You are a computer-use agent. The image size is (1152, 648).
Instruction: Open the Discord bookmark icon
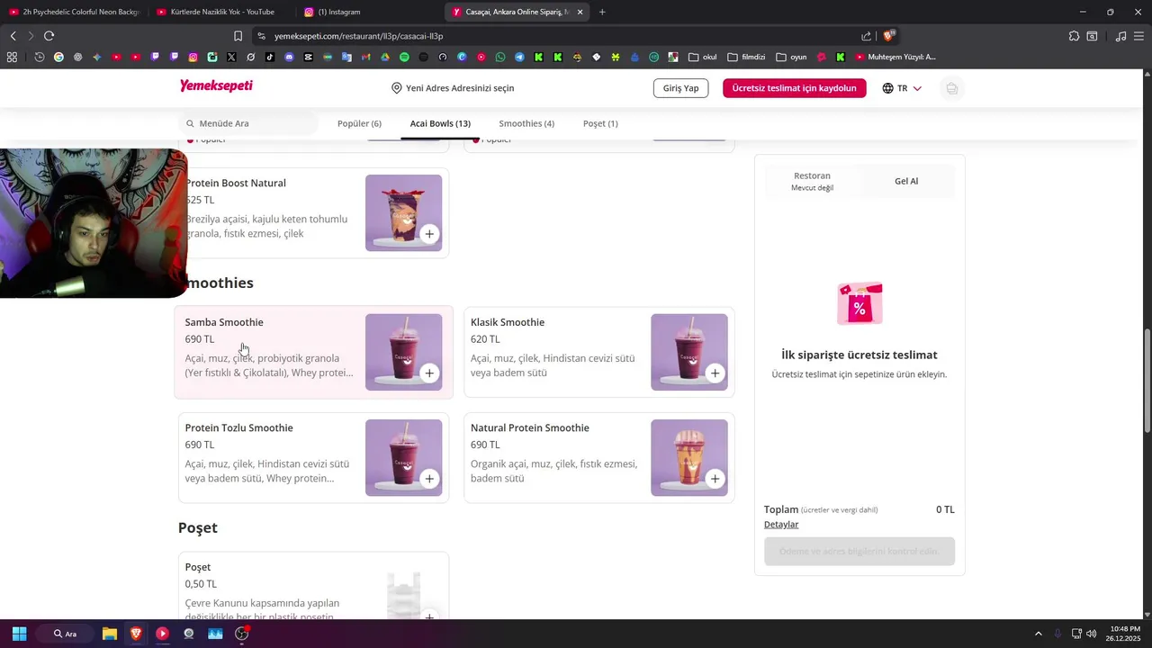(x=289, y=57)
